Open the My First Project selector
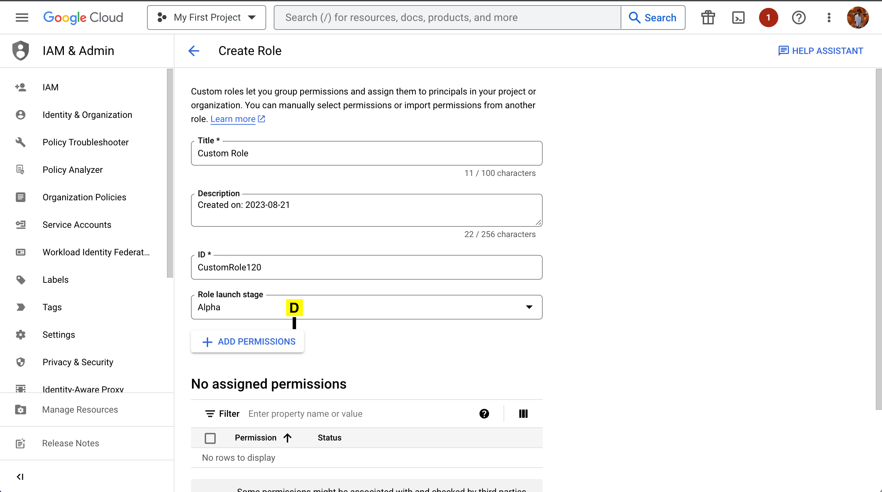This screenshot has width=882, height=492. click(x=206, y=18)
